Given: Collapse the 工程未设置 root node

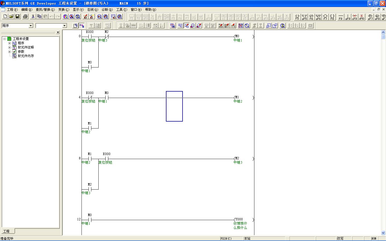Looking at the screenshot, I should [5, 39].
